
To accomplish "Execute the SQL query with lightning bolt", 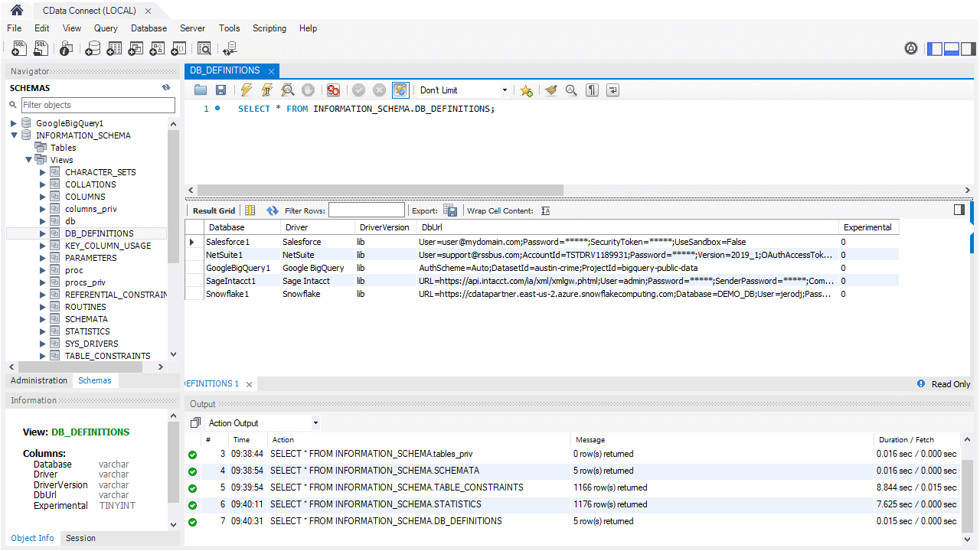I will [x=246, y=90].
